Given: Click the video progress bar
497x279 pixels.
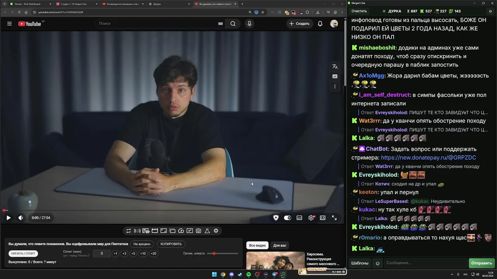Looking at the screenshot, I should click(172, 210).
